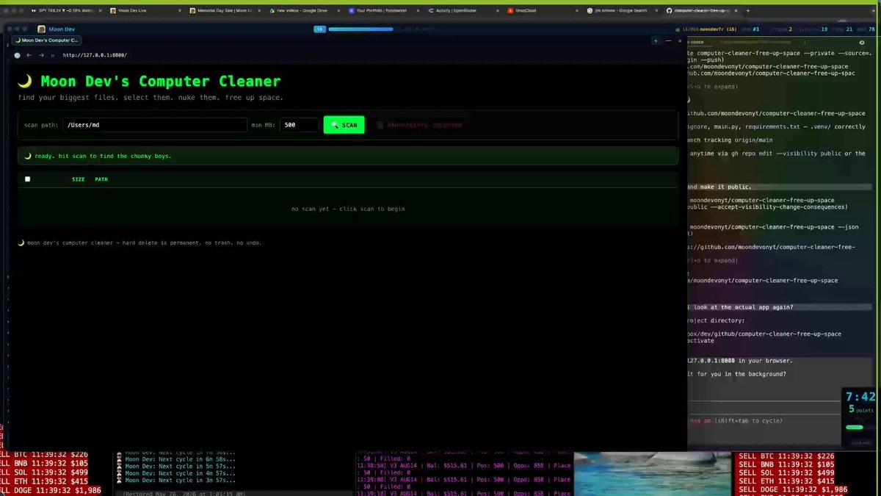Focus the scan path field containing /Users/md
The height and width of the screenshot is (496, 881).
(x=154, y=125)
